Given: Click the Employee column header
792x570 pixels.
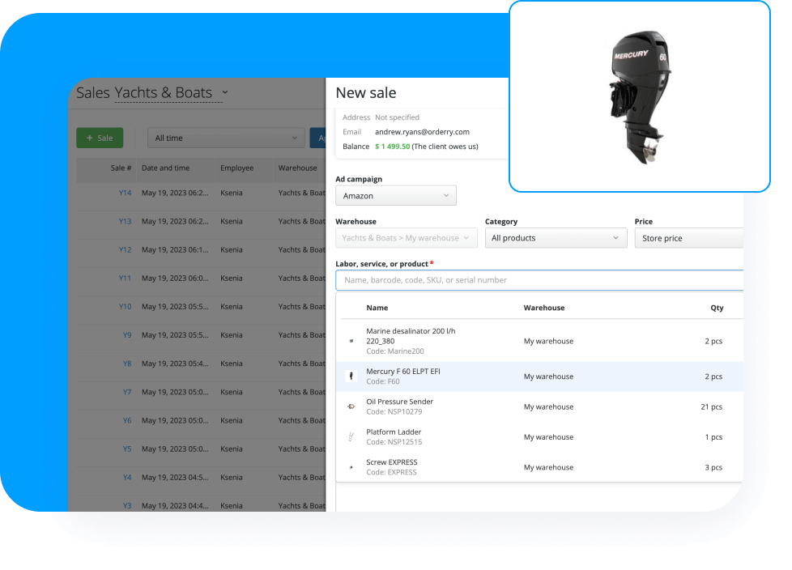Looking at the screenshot, I should 237,168.
